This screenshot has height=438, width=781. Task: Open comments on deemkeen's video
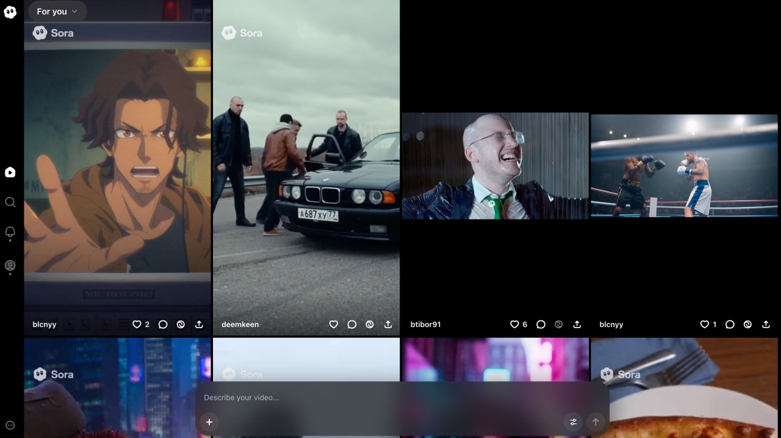(x=351, y=325)
